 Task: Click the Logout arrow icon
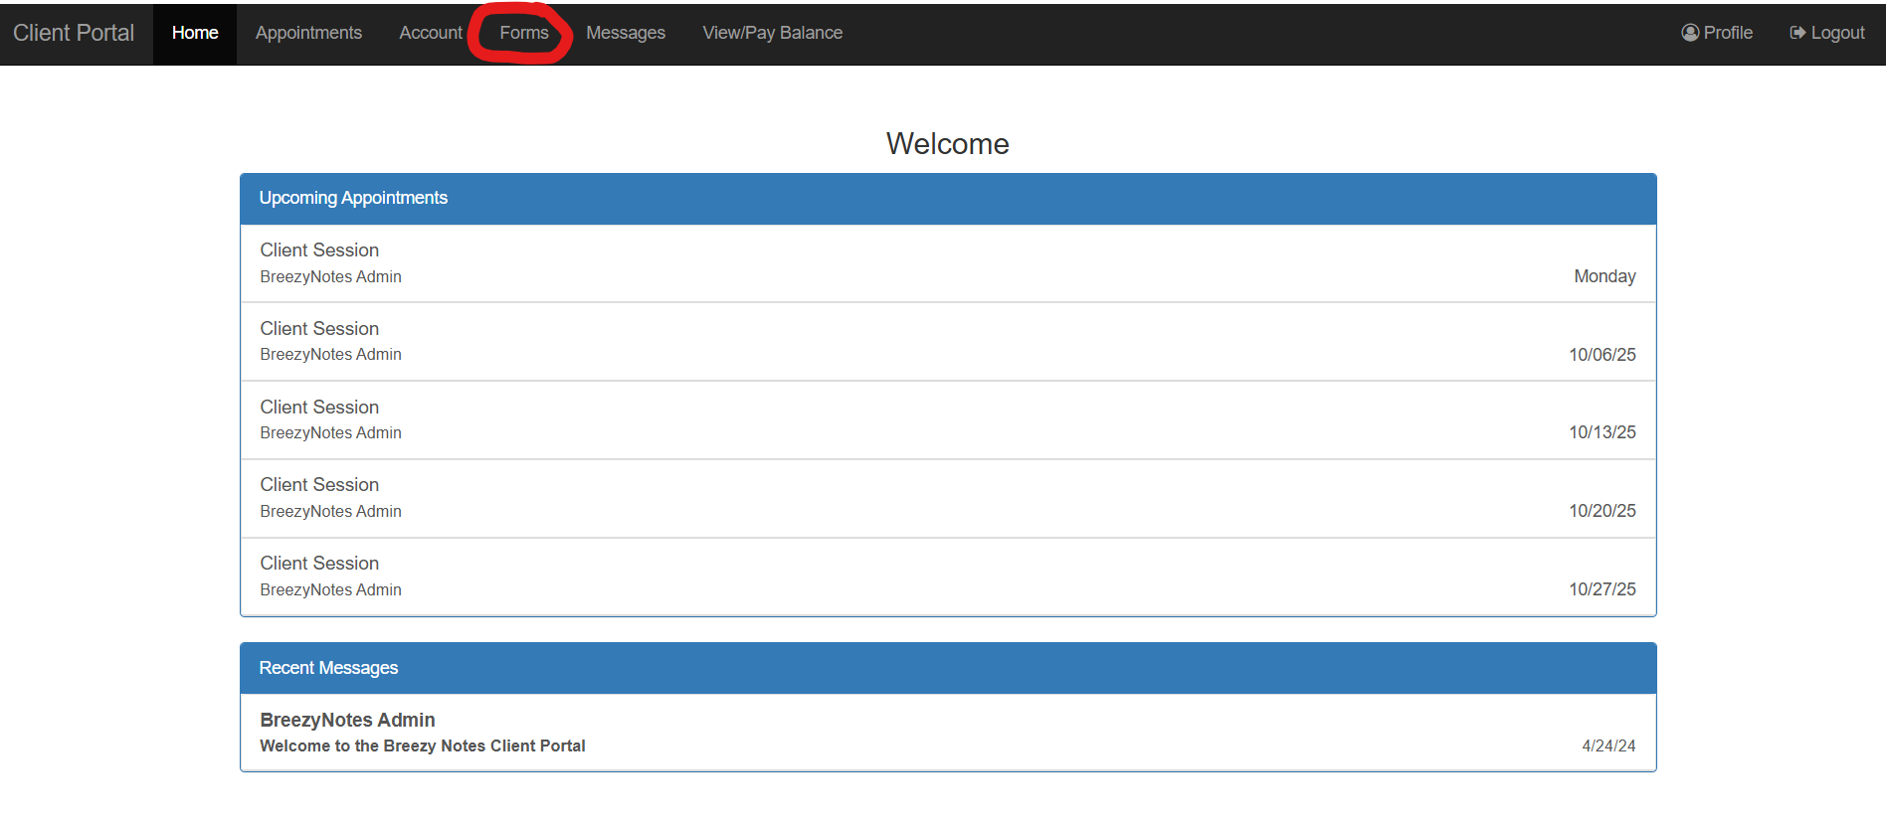[x=1797, y=33]
